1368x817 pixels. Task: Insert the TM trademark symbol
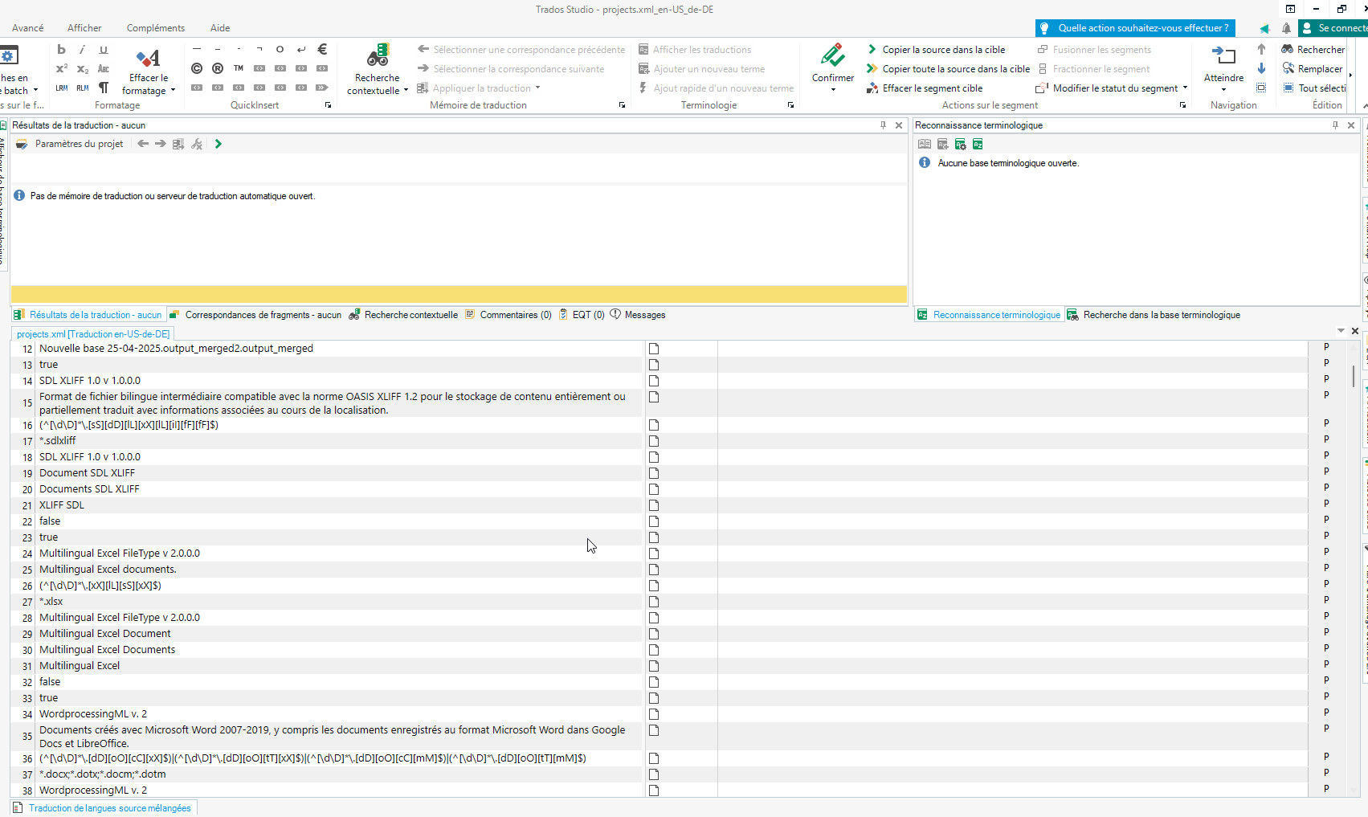[x=239, y=68]
